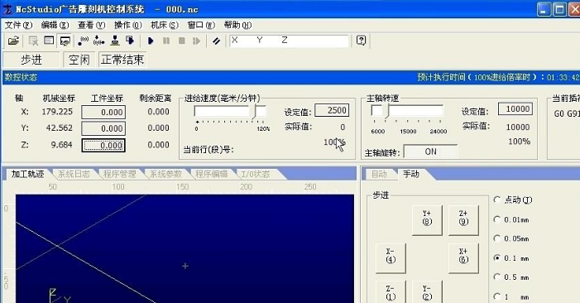
Task: Click the start (play) toolbar icon
Action: pos(151,41)
